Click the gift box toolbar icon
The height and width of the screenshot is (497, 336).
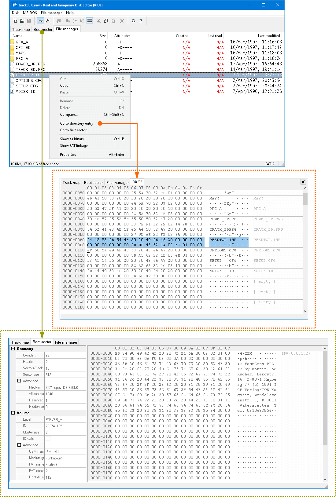click(x=133, y=21)
